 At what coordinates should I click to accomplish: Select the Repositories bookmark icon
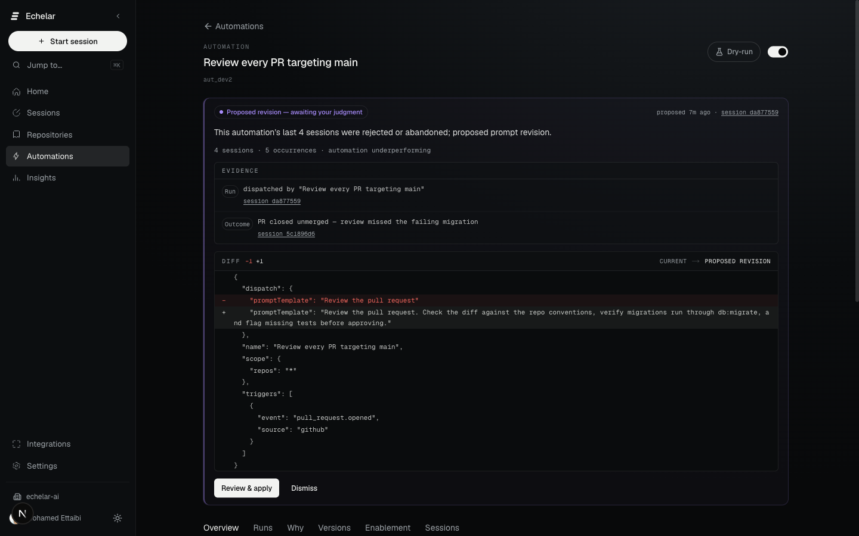[x=16, y=135]
